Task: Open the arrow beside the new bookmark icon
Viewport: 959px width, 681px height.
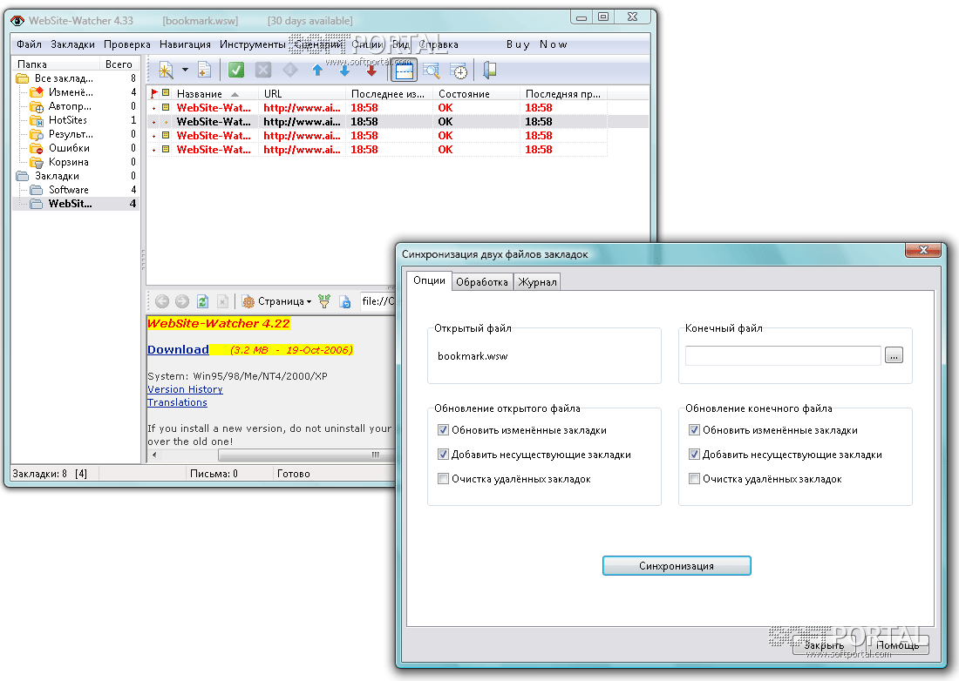Action: coord(186,71)
